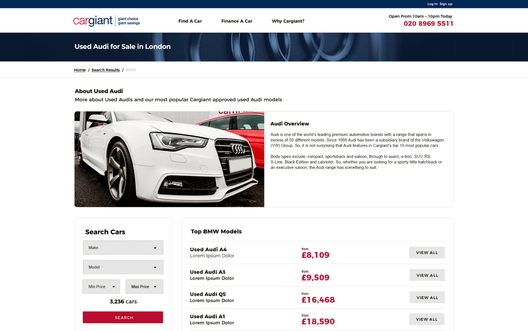Click the Used Audi A3 title
528x331 pixels.
(207, 272)
